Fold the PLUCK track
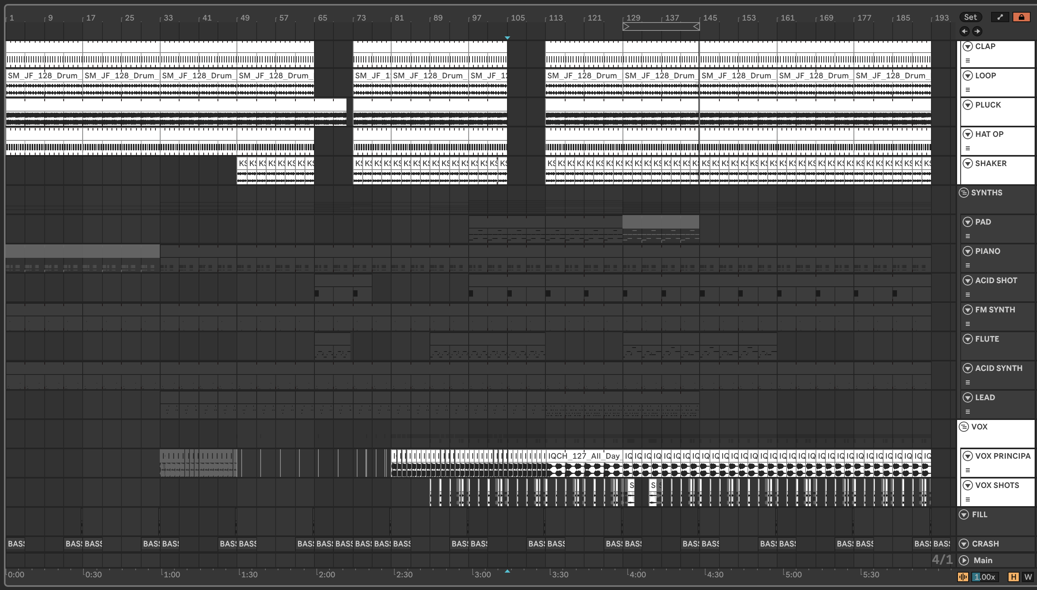This screenshot has width=1037, height=590. click(968, 105)
